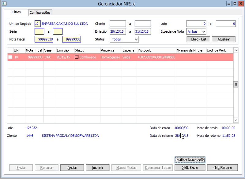Image resolution: width=245 pixels, height=179 pixels.
Task: Click the Série column header
Action: point(50,50)
